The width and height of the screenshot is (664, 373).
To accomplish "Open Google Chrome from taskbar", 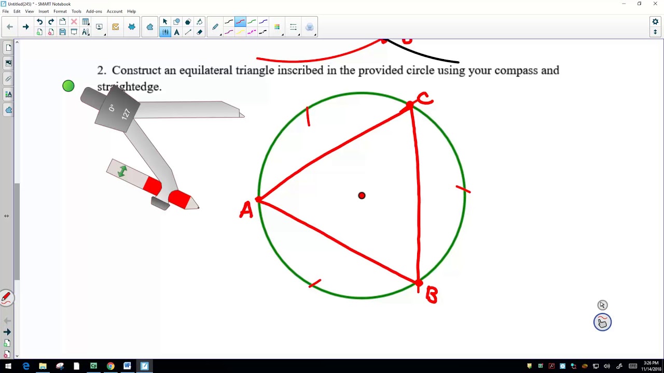I will [x=110, y=366].
